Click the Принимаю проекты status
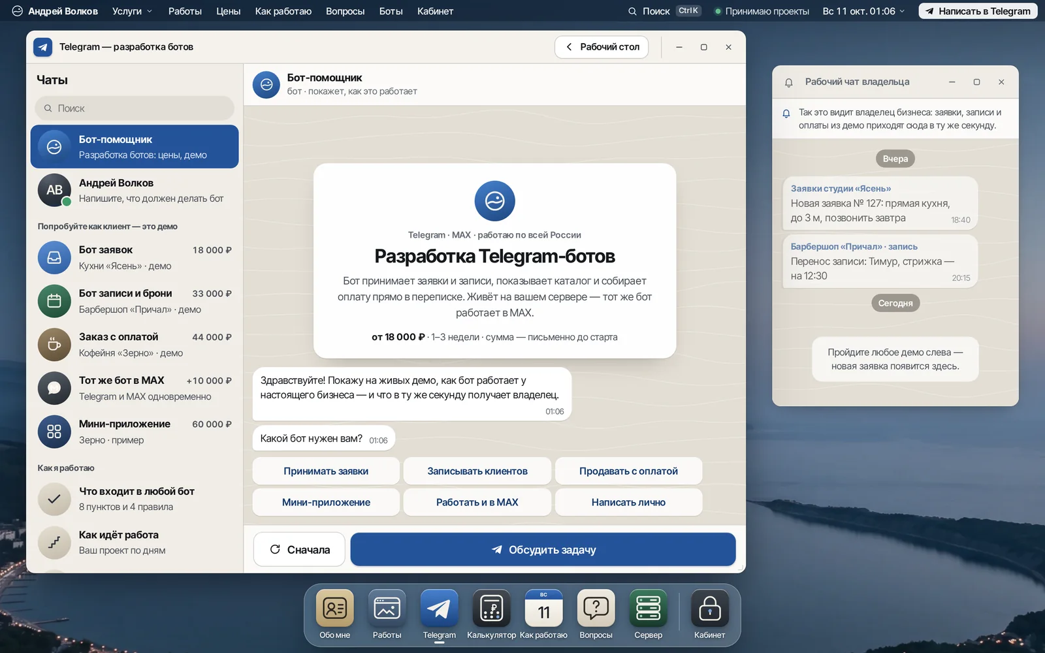 coord(762,11)
